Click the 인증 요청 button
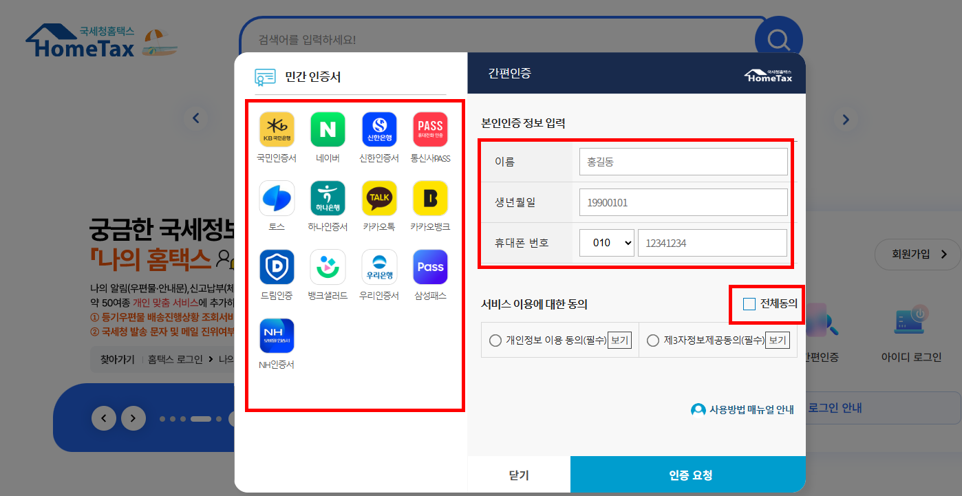Viewport: 962px width, 496px height. [x=688, y=475]
